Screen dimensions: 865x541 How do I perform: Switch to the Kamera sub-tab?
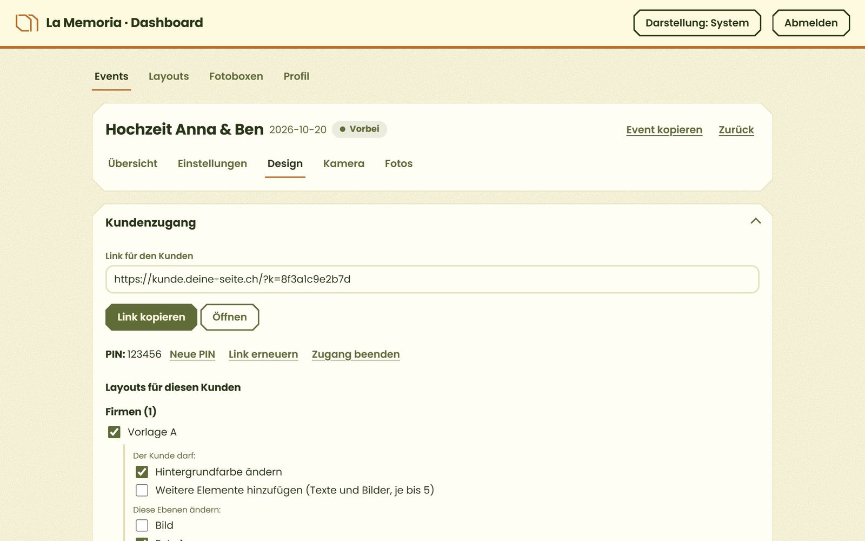pyautogui.click(x=344, y=163)
